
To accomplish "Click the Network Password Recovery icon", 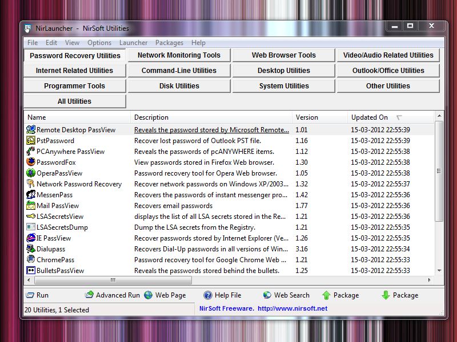I will click(x=31, y=184).
